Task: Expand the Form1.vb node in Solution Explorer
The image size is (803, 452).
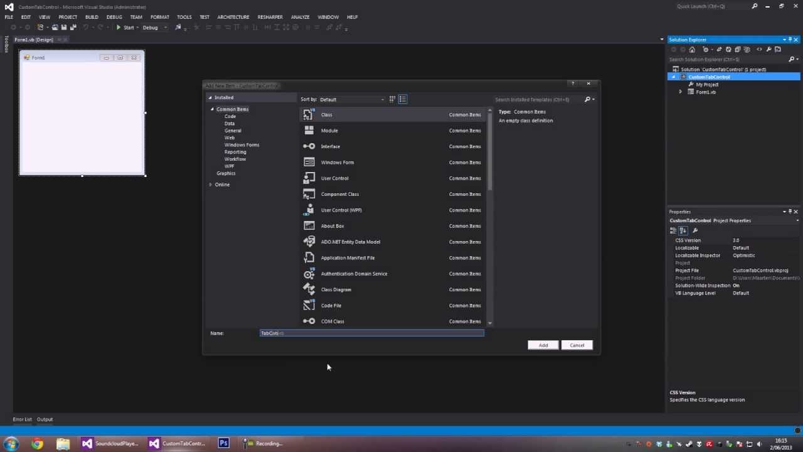Action: (x=680, y=92)
